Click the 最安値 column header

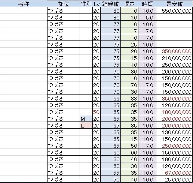point(174,4)
